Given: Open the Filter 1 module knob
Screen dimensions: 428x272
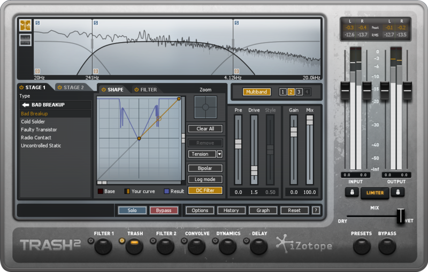Looking at the screenshot, I should tap(103, 246).
